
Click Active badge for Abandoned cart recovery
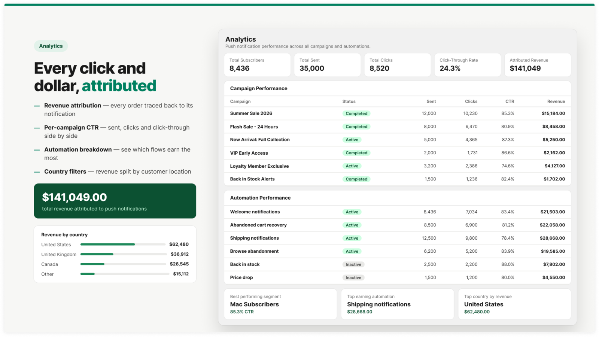[x=352, y=225]
